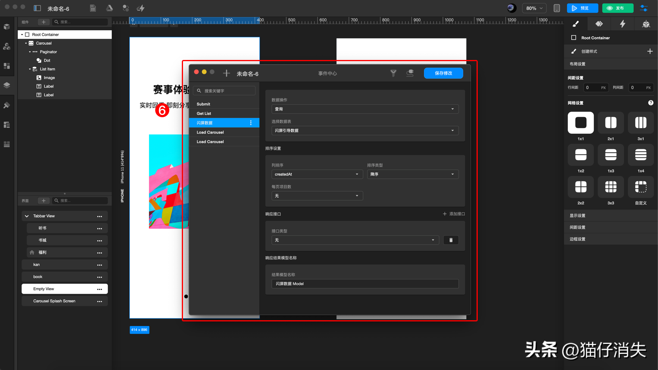This screenshot has width=658, height=370.
Task: Select the brush style tab in right panel
Action: point(575,24)
